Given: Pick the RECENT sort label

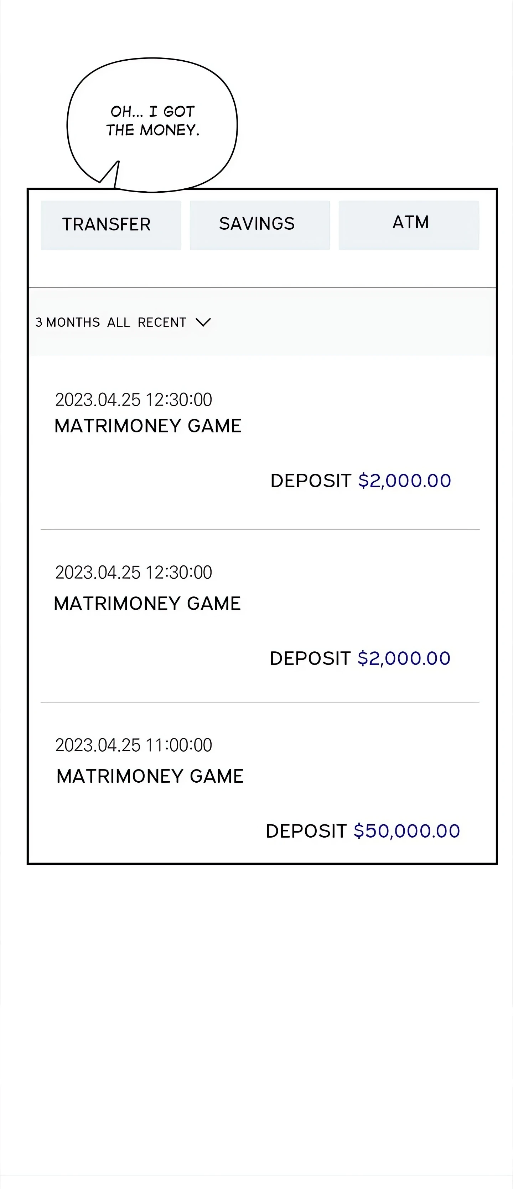Looking at the screenshot, I should point(162,322).
